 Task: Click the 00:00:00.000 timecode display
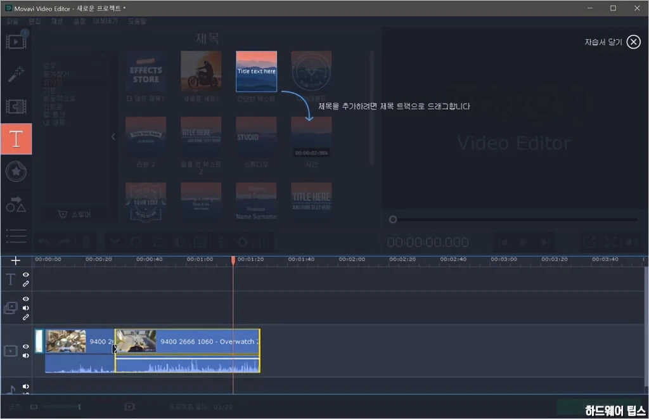pos(428,242)
